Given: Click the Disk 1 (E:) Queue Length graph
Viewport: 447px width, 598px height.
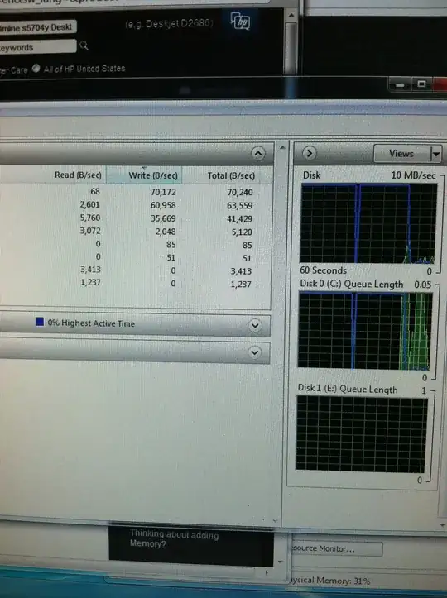Looking at the screenshot, I should [362, 434].
